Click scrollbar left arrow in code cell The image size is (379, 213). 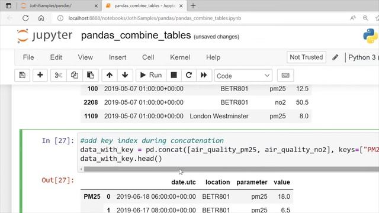(81, 169)
